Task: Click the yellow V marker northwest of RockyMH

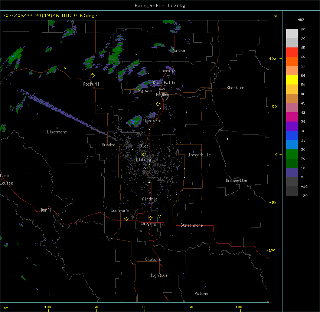Action: 65,68
